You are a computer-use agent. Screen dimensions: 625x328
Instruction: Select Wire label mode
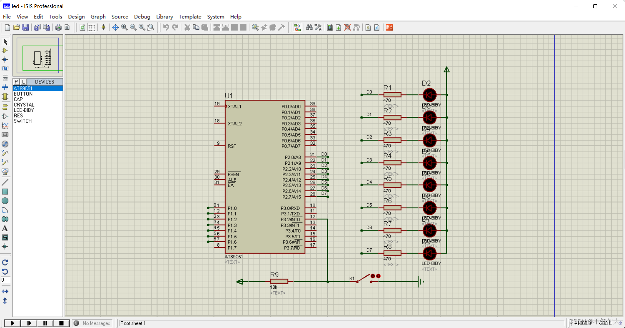click(5, 69)
